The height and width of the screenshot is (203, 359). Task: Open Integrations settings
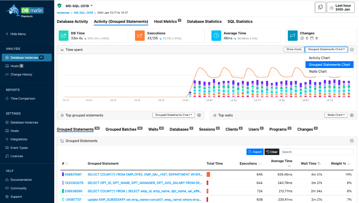16,139
